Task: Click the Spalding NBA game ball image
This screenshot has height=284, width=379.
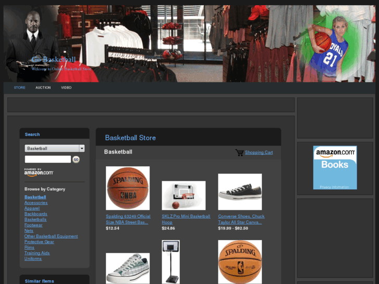Action: click(240, 262)
